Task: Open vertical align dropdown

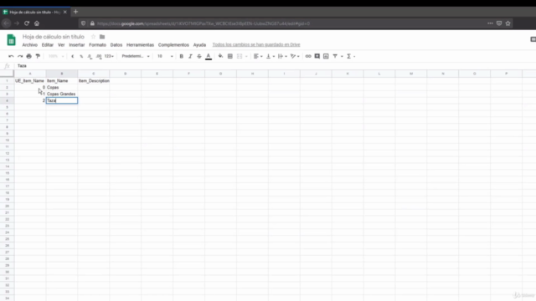Action: tap(271, 56)
